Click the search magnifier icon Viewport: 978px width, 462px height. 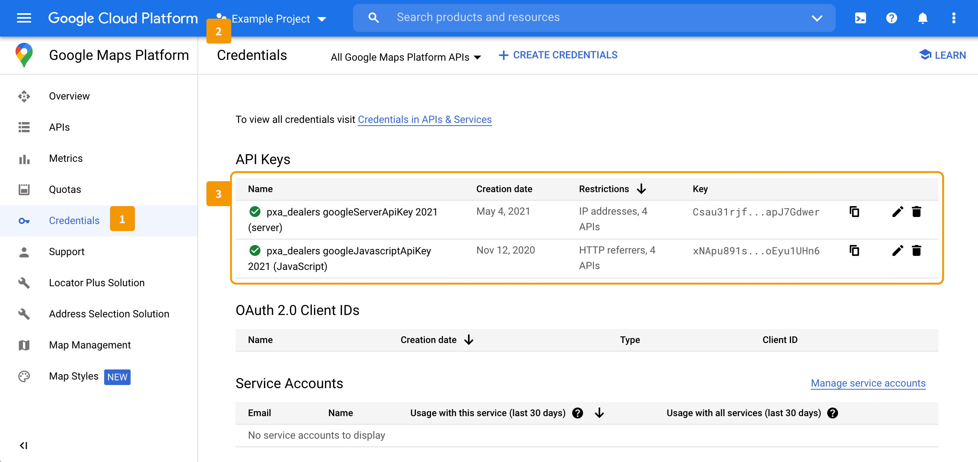[x=374, y=17]
